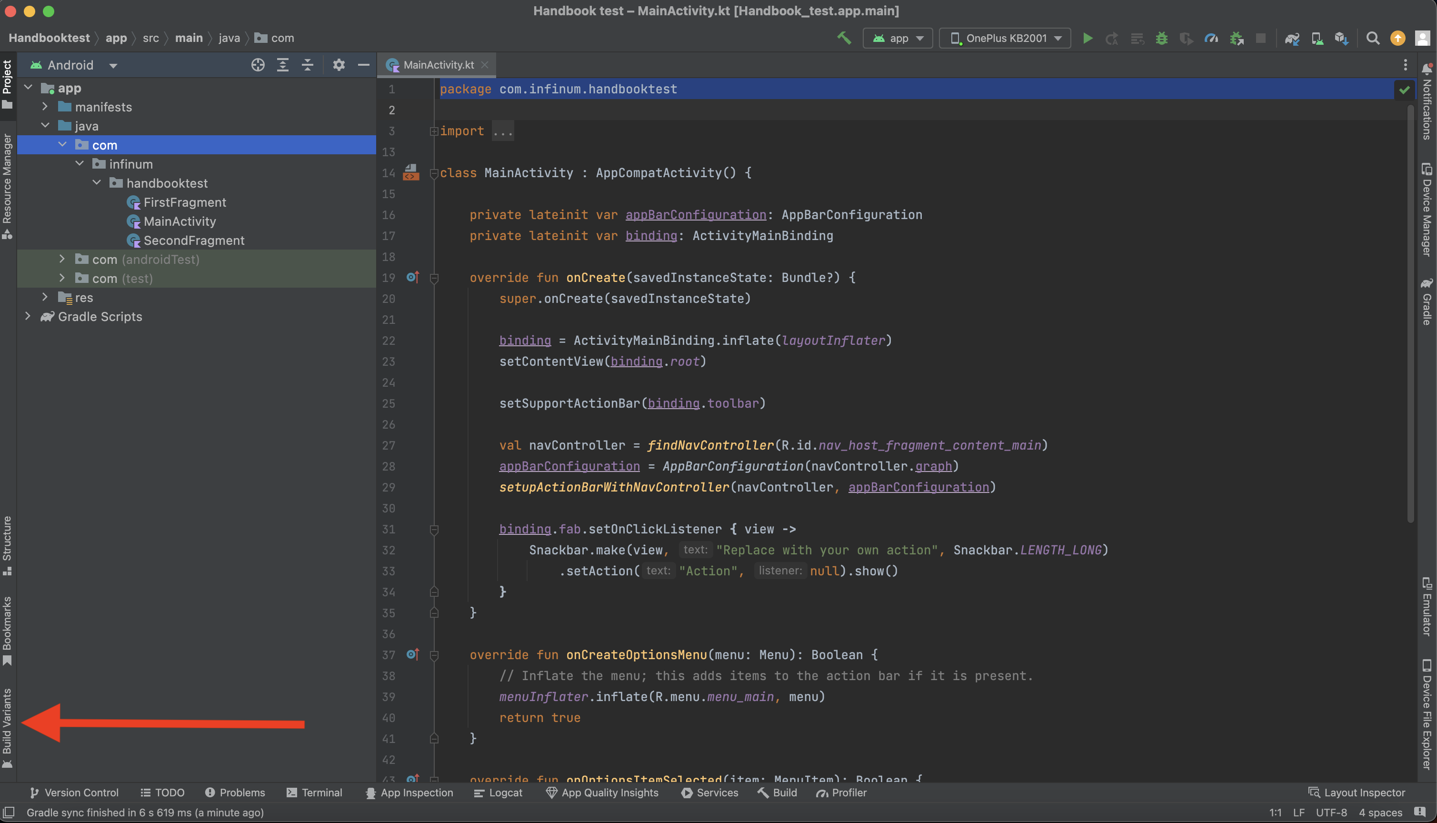
Task: Open the SDK Manager icon
Action: (x=1341, y=38)
